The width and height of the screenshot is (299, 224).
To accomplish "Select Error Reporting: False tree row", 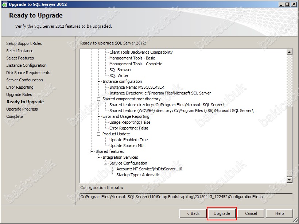I will pyautogui.click(x=129, y=128).
